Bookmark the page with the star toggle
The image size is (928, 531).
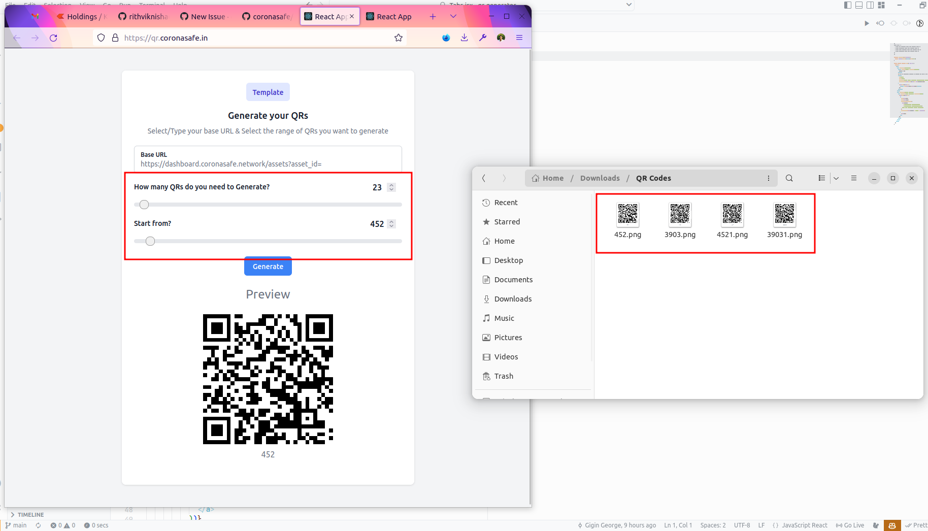point(399,38)
